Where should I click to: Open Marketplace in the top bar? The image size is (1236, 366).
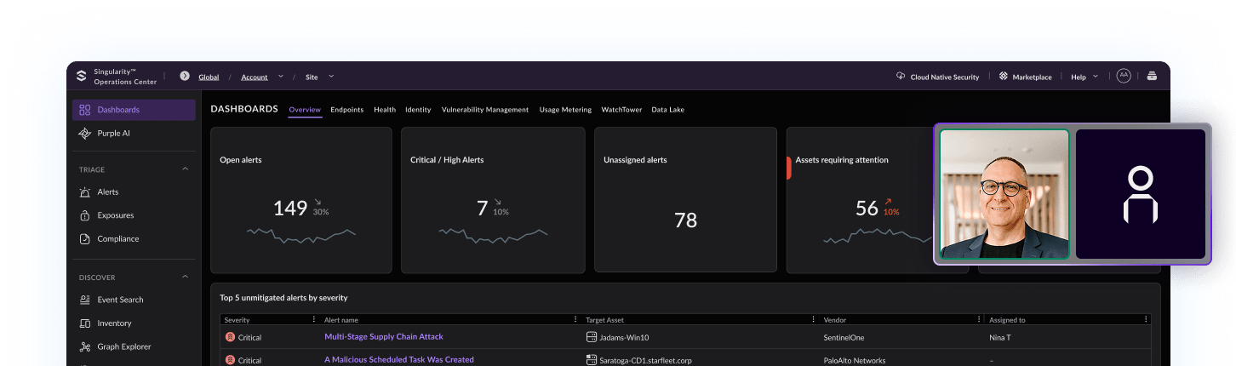[x=1025, y=77]
